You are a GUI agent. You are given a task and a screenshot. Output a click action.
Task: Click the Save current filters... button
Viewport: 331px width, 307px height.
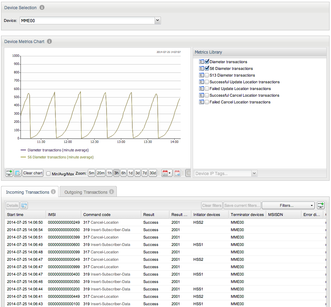[x=242, y=205]
